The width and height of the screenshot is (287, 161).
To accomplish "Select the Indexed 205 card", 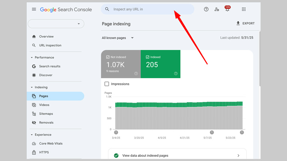I will pyautogui.click(x=160, y=64).
